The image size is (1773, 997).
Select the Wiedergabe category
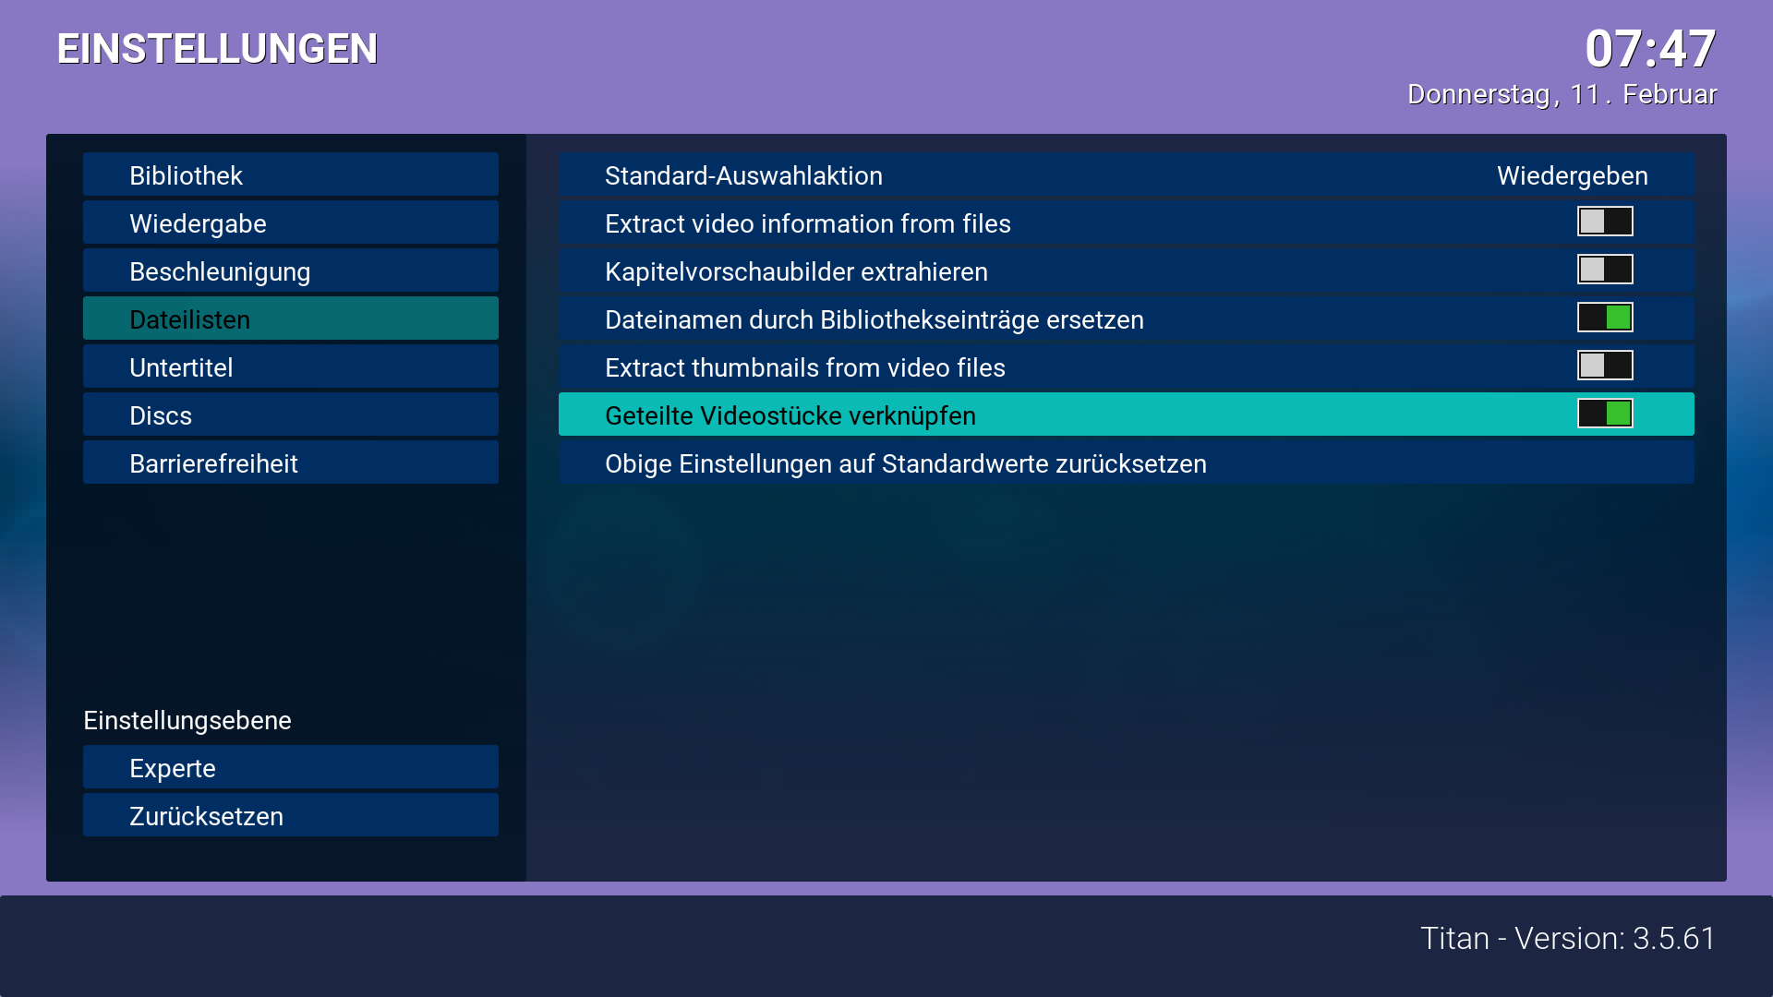tap(291, 222)
